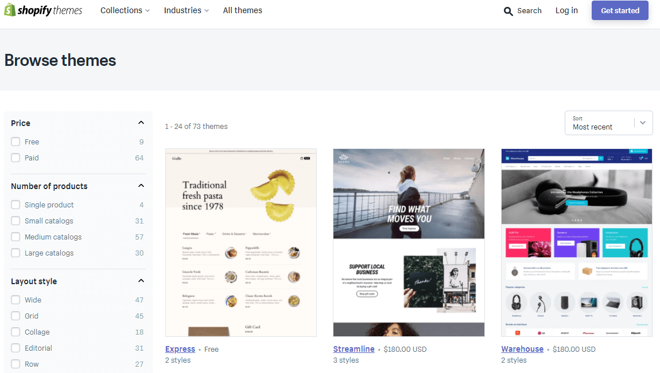This screenshot has width=660, height=373.
Task: Check the Free price filter
Action: (15, 142)
